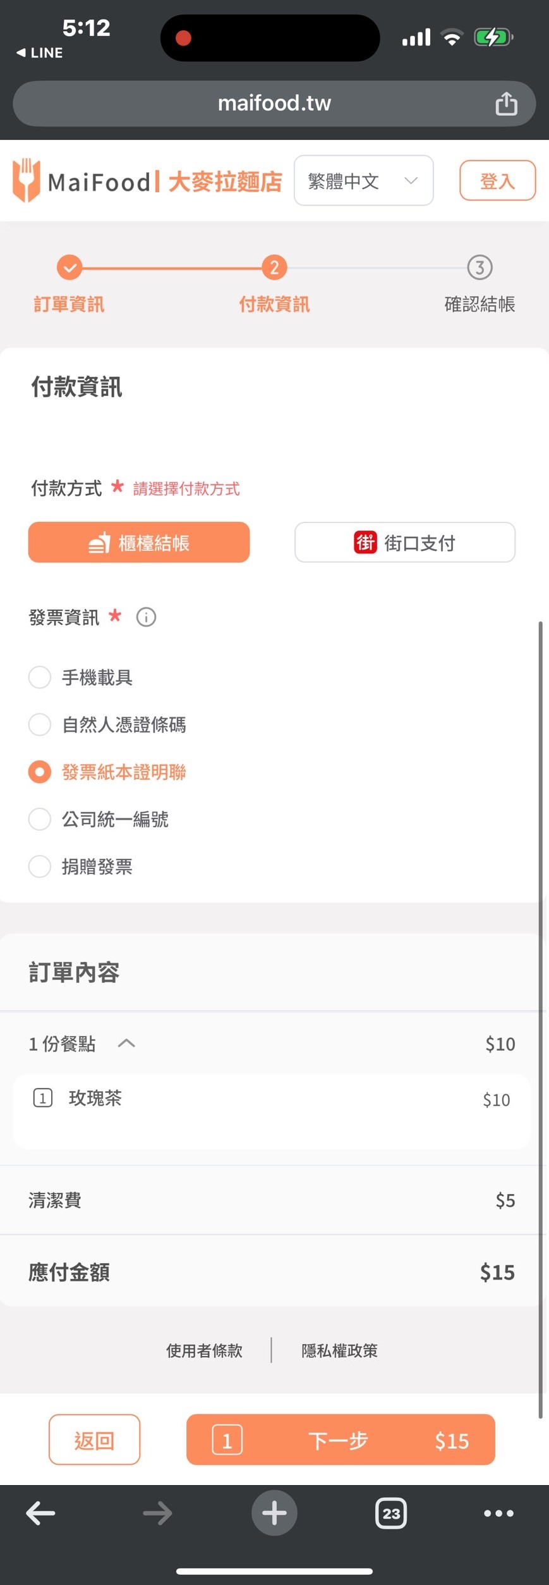The height and width of the screenshot is (1585, 549).
Task: Collapse the 1 份餐點 order items list
Action: [126, 1044]
